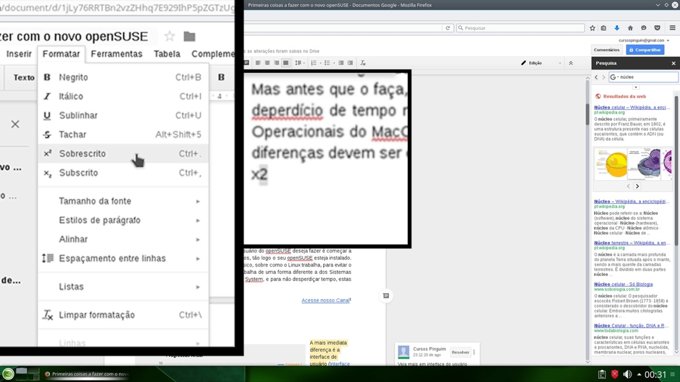This screenshot has width=680, height=382.
Task: Expand the Alinhar submenu
Action: point(123,239)
